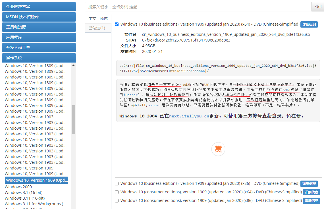
Task: Select Windows 3.11 (16-bit)
Action: pos(25,198)
